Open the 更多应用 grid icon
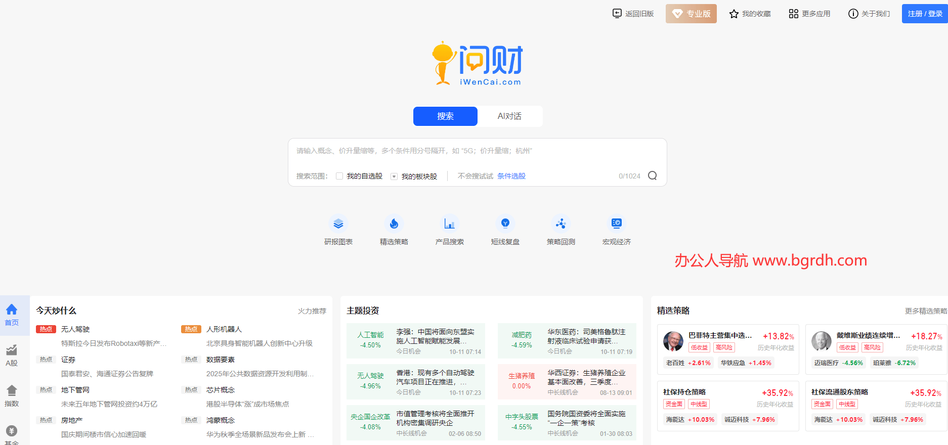Image resolution: width=948 pixels, height=445 pixels. [x=794, y=14]
